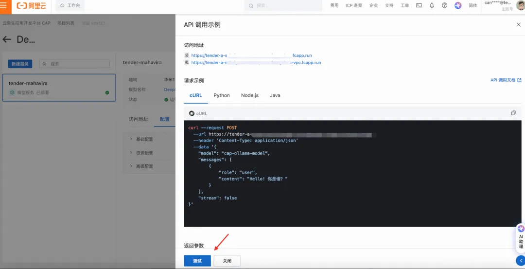Close the API 调用示例 panel
This screenshot has width=525, height=269.
pos(518,25)
